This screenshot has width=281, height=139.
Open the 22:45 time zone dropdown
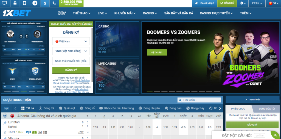tap(257, 3)
